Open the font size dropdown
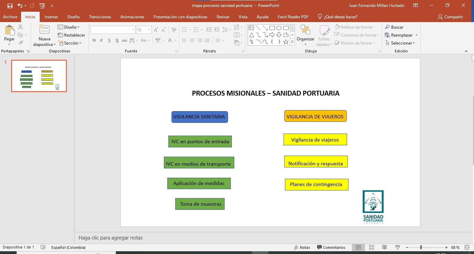The image size is (474, 254). click(x=149, y=30)
